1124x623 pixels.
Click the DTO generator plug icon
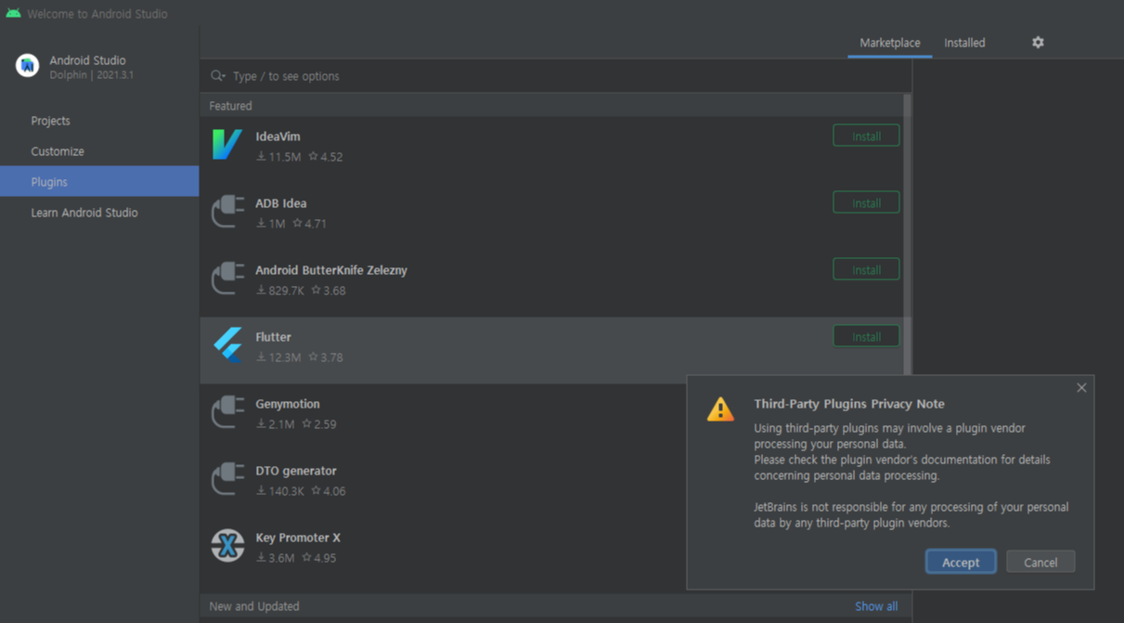227,478
